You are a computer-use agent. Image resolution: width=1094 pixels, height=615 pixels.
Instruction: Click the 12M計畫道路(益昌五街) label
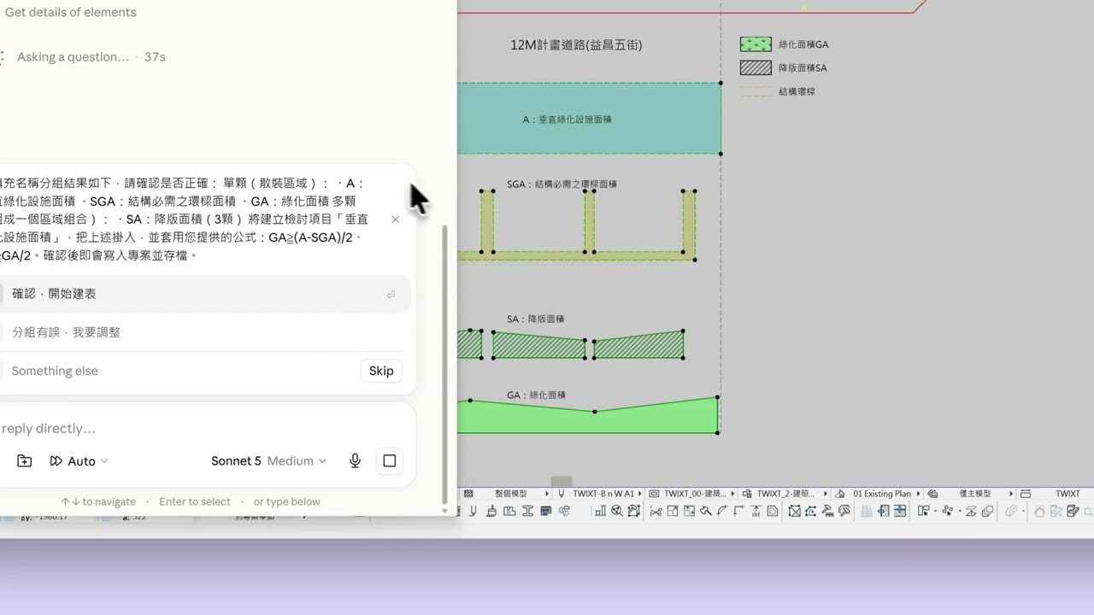(576, 44)
